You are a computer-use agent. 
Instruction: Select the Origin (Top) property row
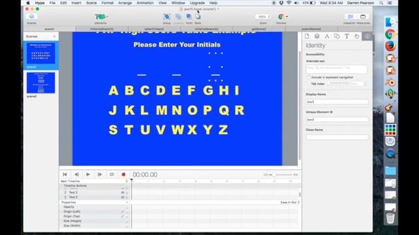[94, 216]
